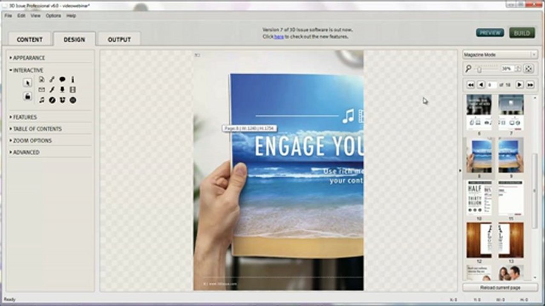
Task: Select the speech bubble tooltip tool
Action: coord(63,79)
